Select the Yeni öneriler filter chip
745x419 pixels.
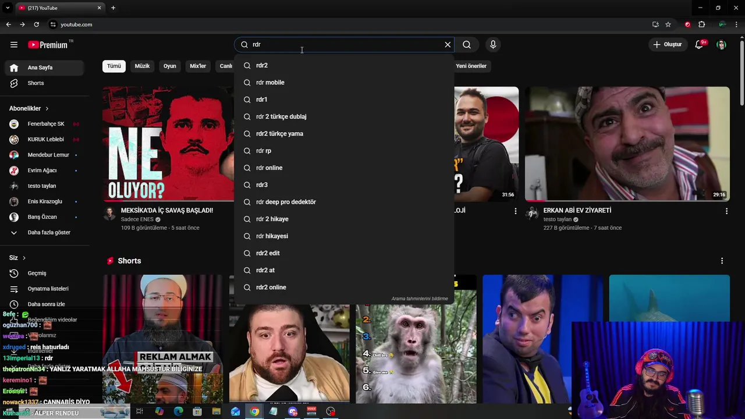(x=471, y=66)
